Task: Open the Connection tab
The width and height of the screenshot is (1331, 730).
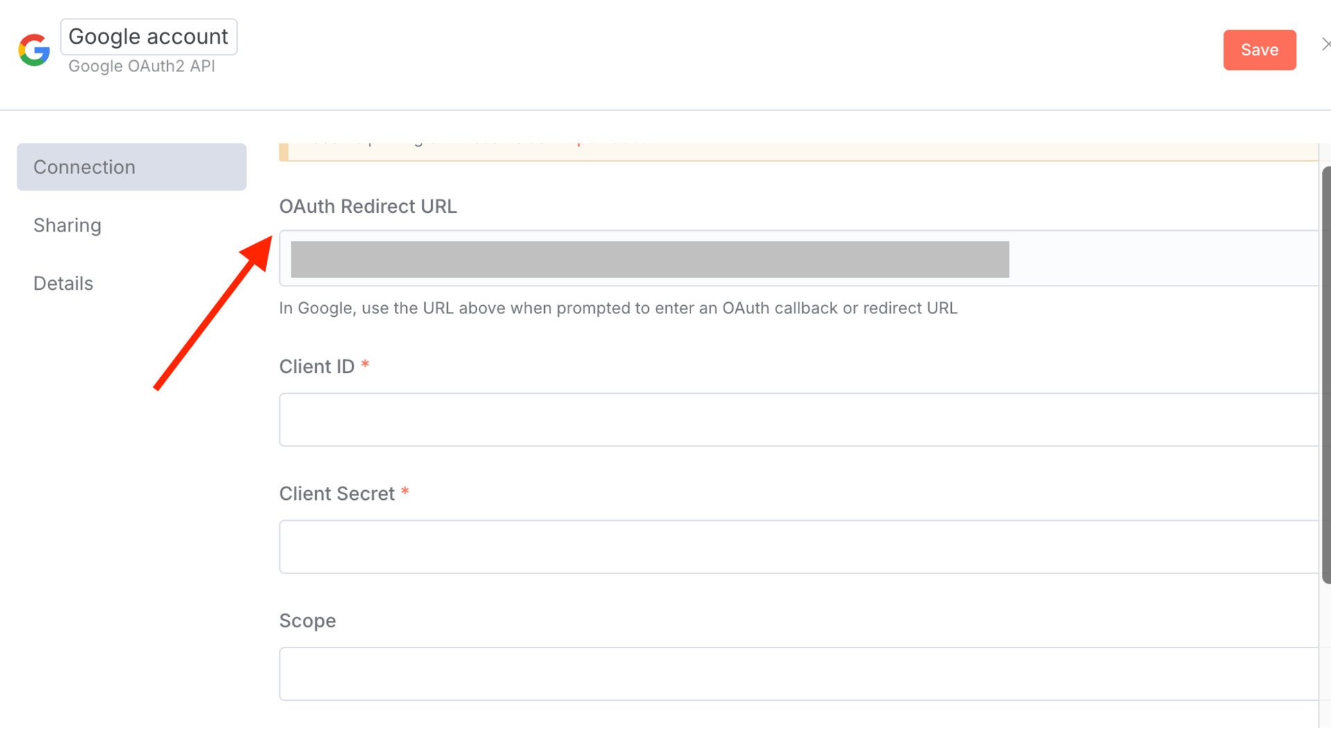Action: coord(132,167)
